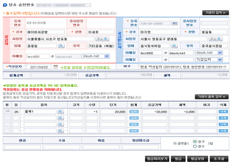Click recipient 성명 field 홍길동
Viewport: 231px width, 163px height.
tap(214, 32)
